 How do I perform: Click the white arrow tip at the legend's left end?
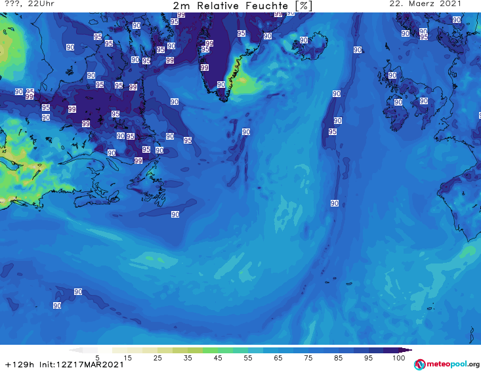[75, 350]
